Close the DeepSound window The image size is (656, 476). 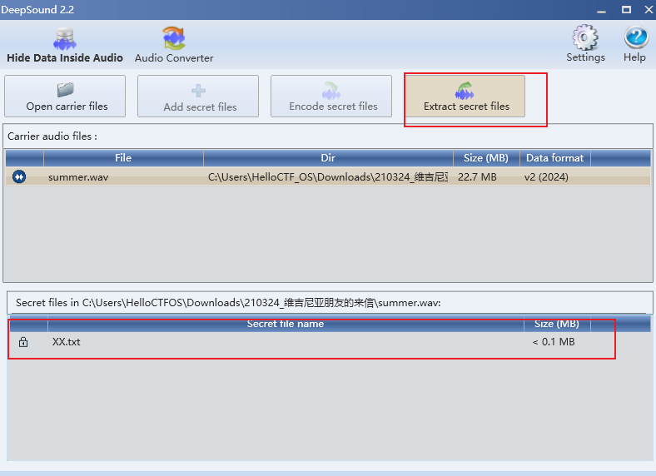(x=649, y=10)
